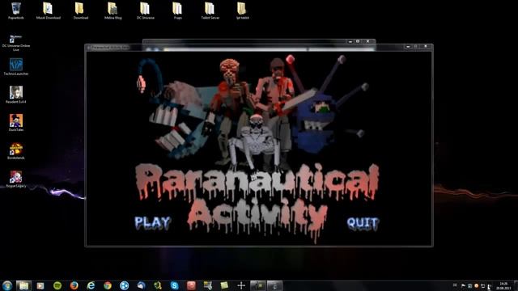Open the yellow sticky notes taskbar icon
The image size is (518, 291).
[225, 285]
